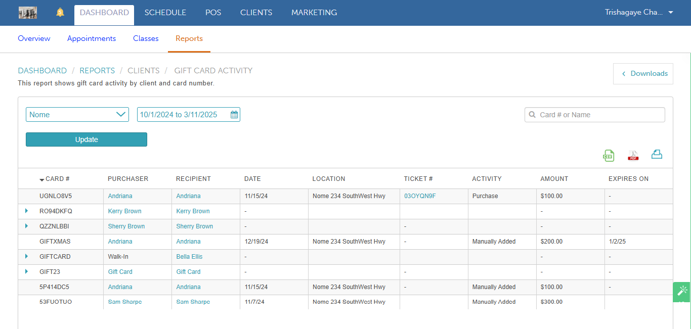The height and width of the screenshot is (329, 691).
Task: Switch to the Classes sub-tab
Action: coord(146,38)
